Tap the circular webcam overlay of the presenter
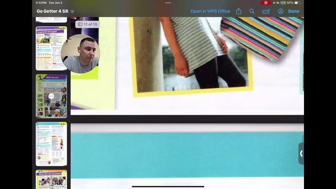Image resolution: width=336 pixels, height=189 pixels. [x=80, y=54]
